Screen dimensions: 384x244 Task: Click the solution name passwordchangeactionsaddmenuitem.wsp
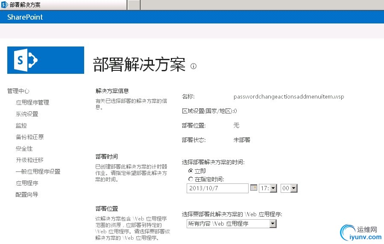[289, 96]
